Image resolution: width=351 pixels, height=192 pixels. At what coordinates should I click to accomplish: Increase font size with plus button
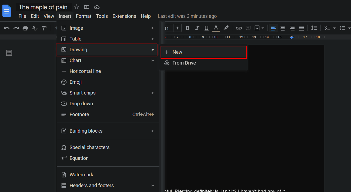pos(177,28)
